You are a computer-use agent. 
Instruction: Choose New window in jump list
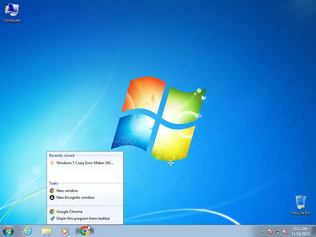[85, 191]
